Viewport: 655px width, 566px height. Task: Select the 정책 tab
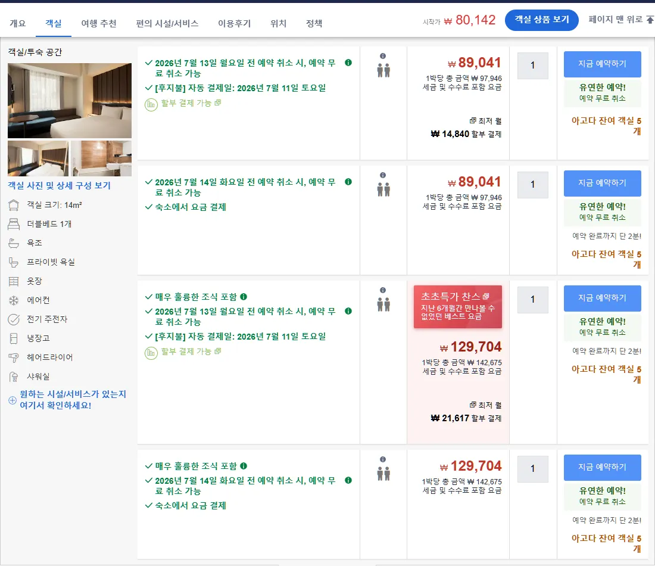(x=314, y=23)
